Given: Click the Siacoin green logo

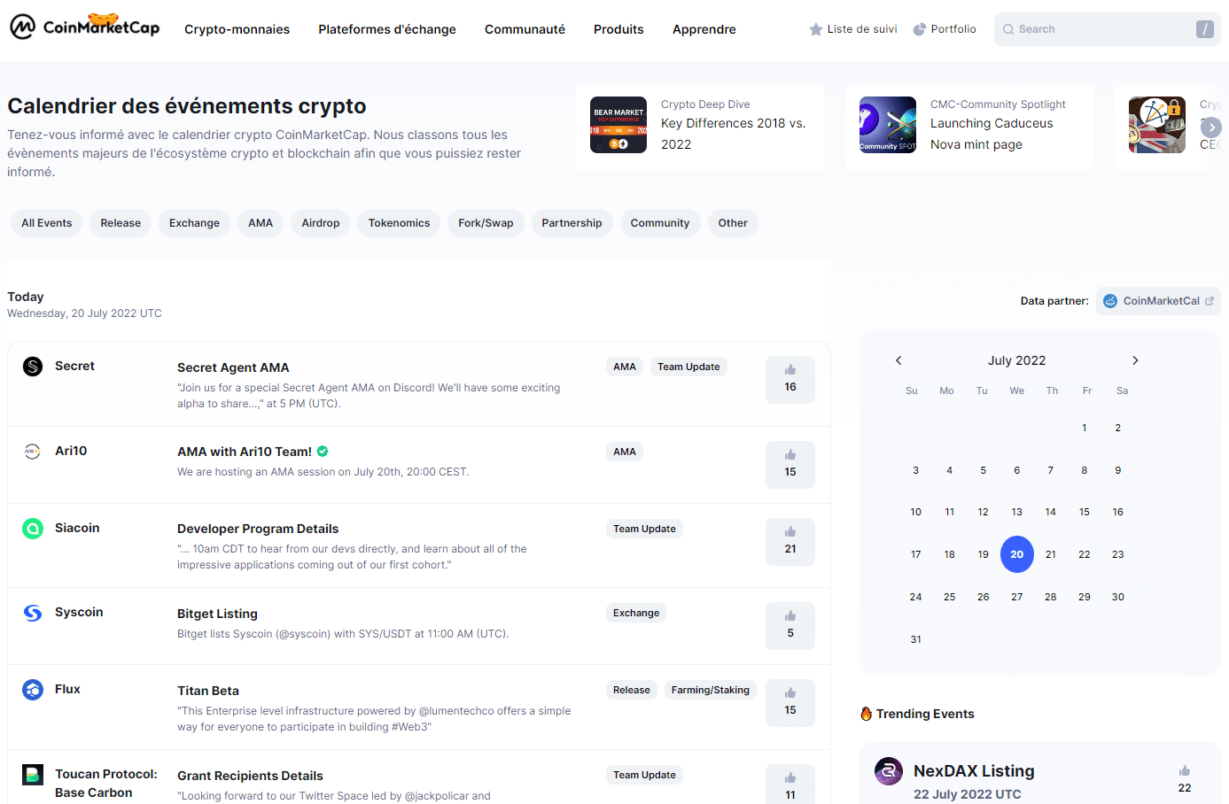Looking at the screenshot, I should pyautogui.click(x=33, y=529).
